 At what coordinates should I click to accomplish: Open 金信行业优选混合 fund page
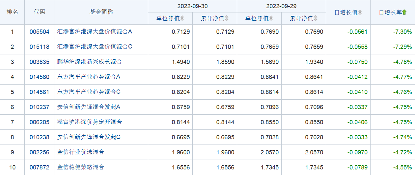tap(81, 152)
